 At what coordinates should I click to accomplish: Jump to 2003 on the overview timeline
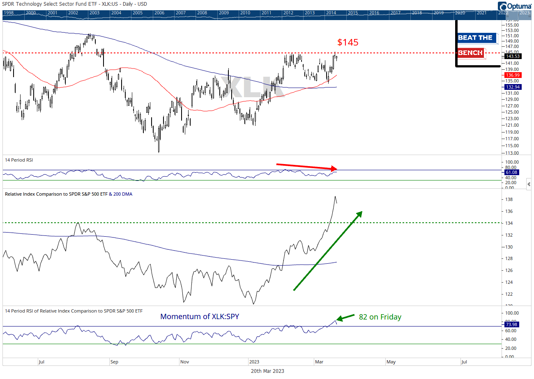[x=94, y=13]
